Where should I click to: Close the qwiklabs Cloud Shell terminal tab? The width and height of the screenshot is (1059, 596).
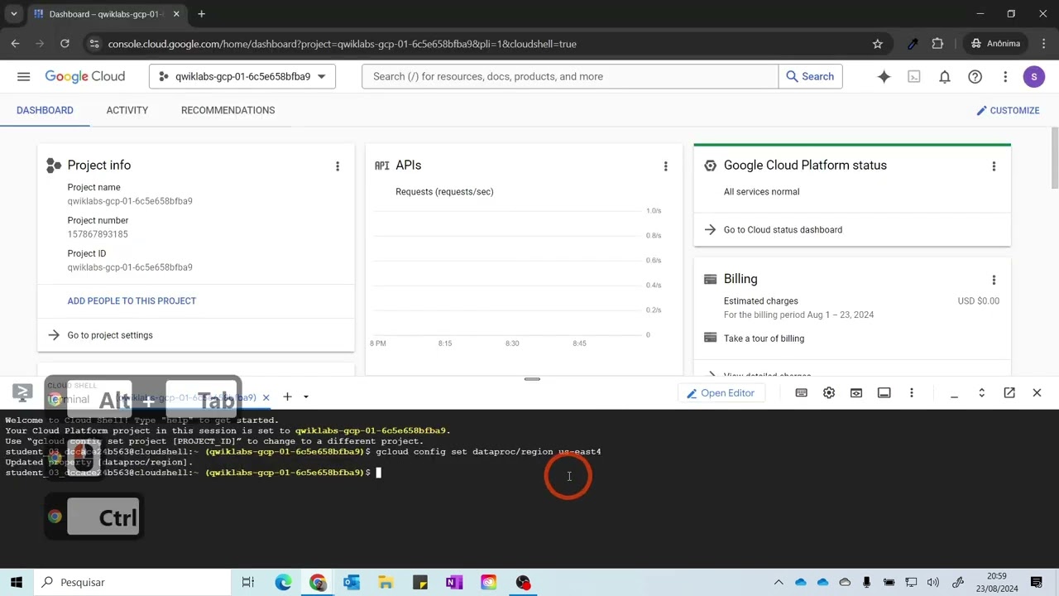point(266,397)
